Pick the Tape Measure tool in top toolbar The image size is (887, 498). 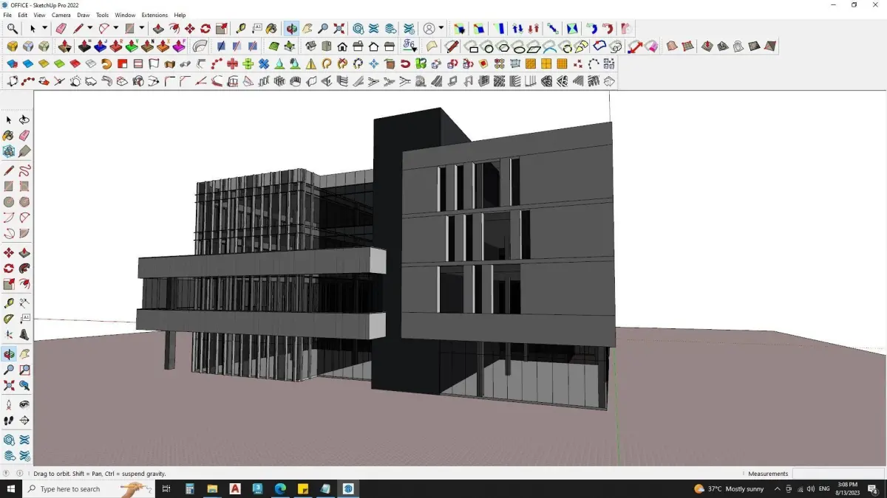click(x=241, y=28)
